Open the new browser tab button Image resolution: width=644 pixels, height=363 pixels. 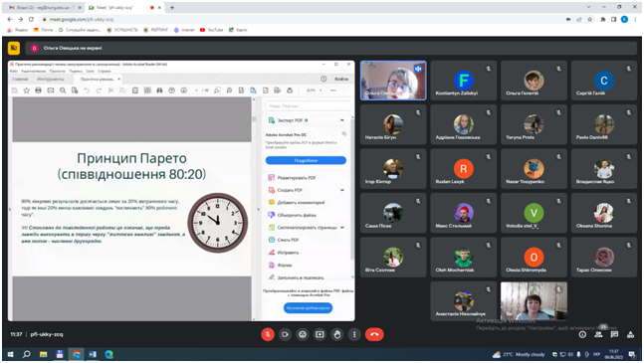172,7
